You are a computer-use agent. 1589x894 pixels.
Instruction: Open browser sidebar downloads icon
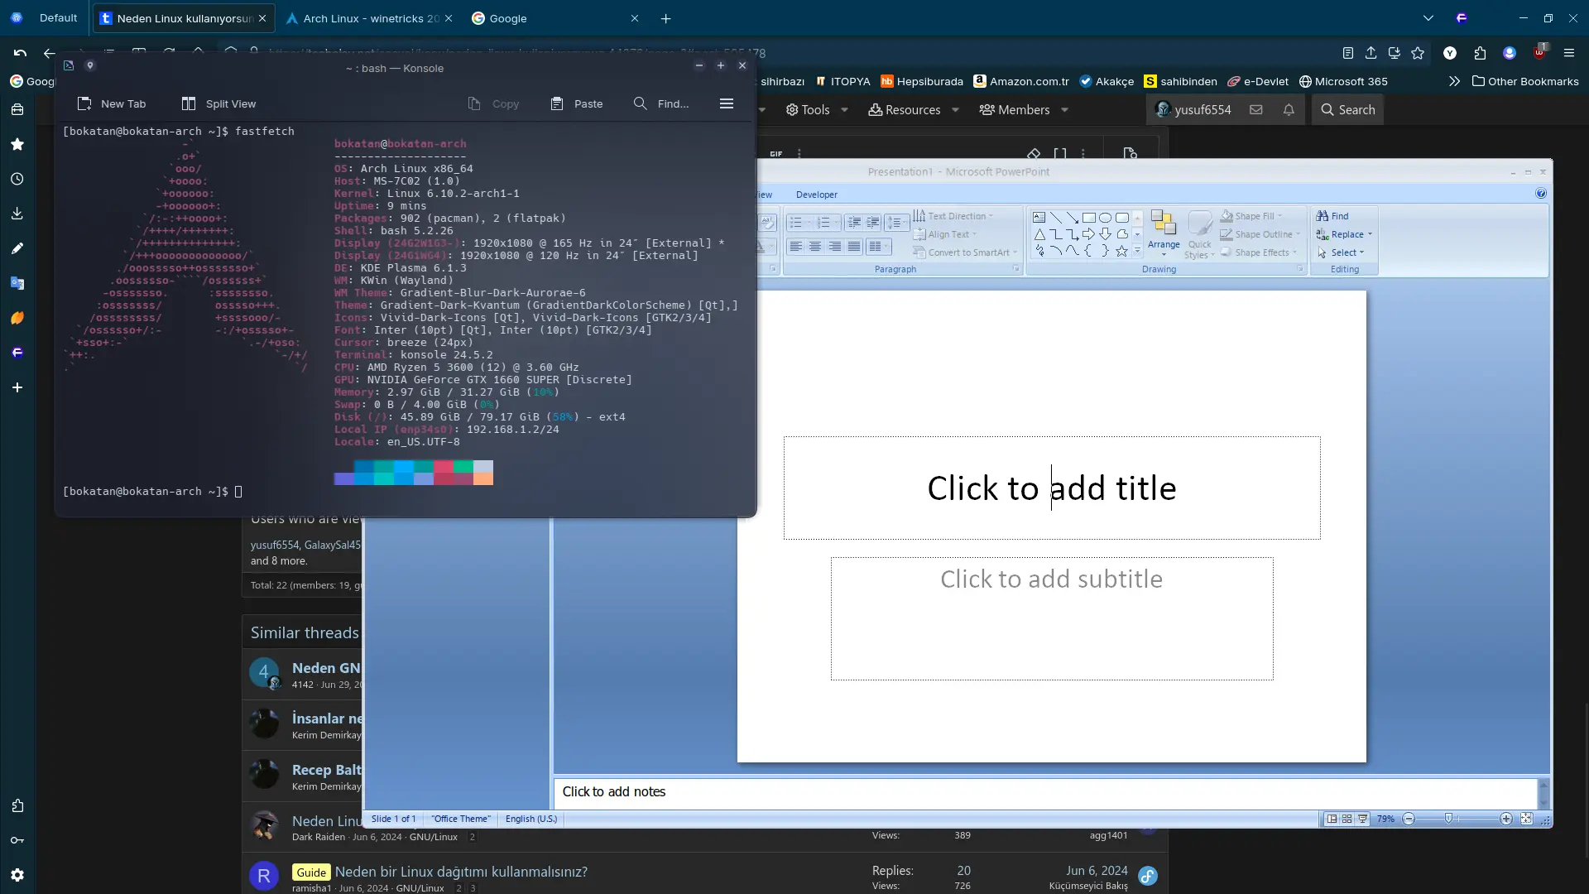point(17,214)
